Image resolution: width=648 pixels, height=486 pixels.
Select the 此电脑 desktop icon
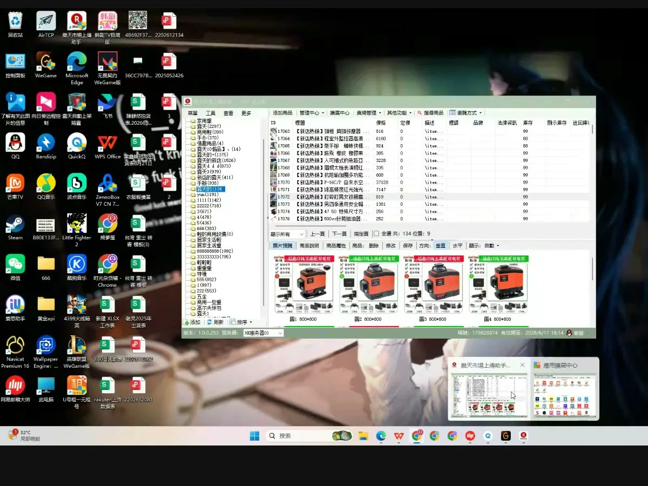46,389
